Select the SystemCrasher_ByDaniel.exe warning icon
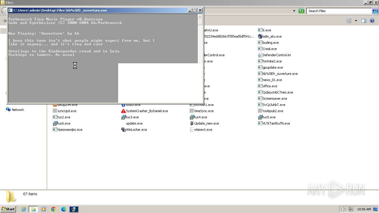Viewport: 379px width, 213px height. (x=123, y=111)
